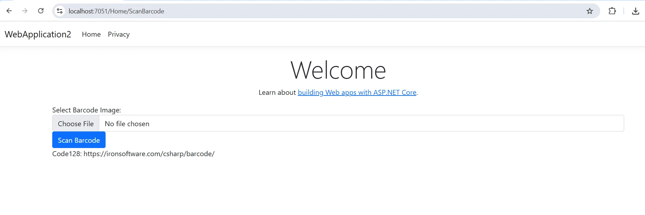Viewport: 645px width, 215px height.
Task: Click the Learn about text
Action: click(277, 92)
